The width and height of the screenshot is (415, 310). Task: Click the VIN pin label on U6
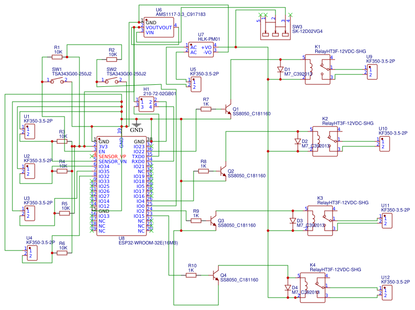click(x=149, y=33)
